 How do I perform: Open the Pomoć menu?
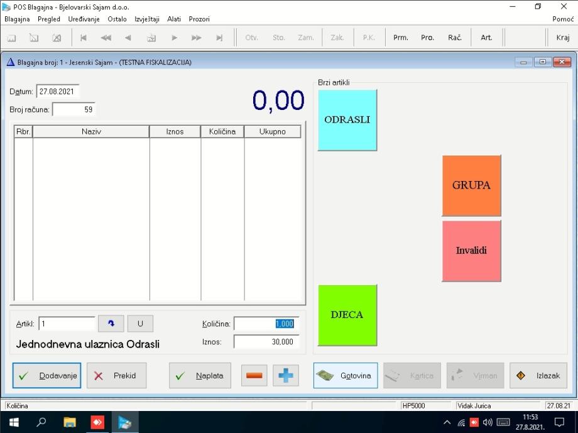(x=563, y=19)
